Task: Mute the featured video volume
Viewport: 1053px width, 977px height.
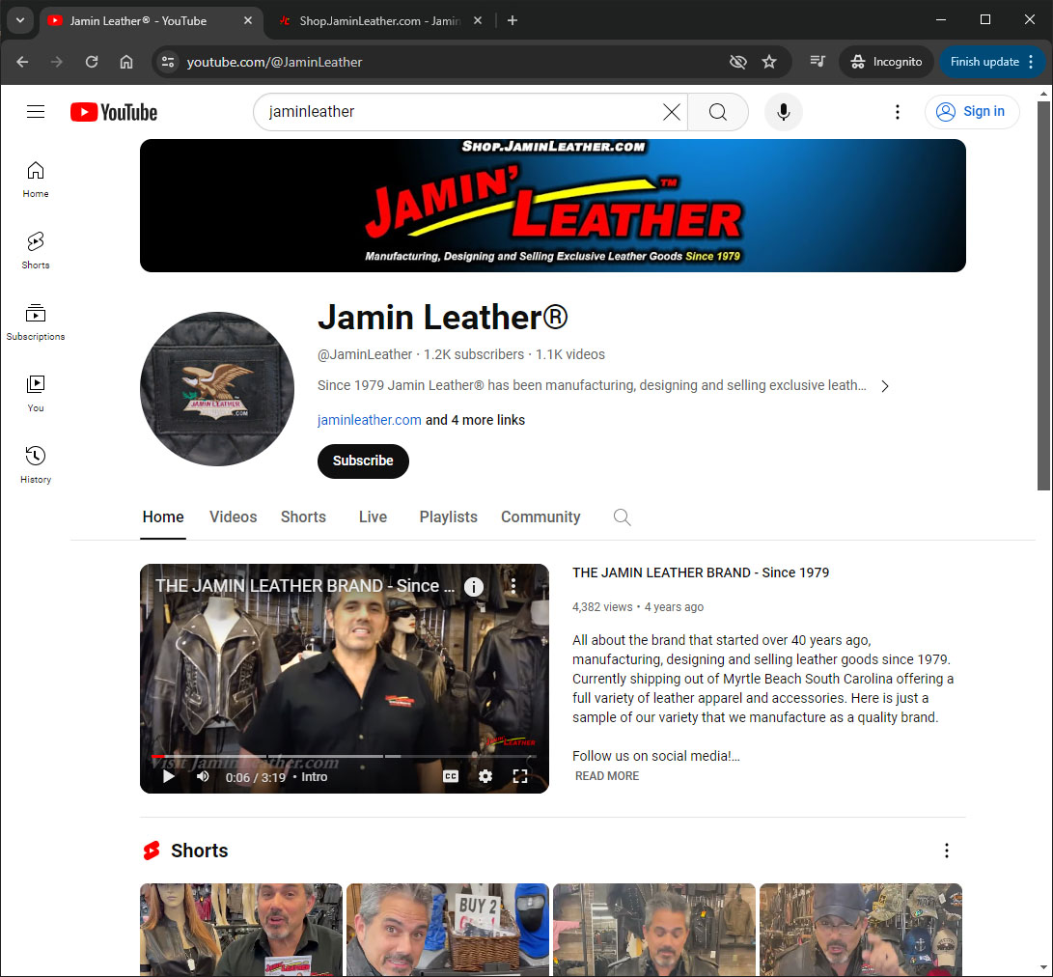Action: point(203,777)
